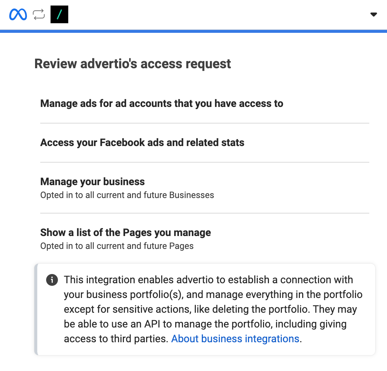
Task: Open 'Access your Facebook ads and related stats'
Action: click(142, 143)
